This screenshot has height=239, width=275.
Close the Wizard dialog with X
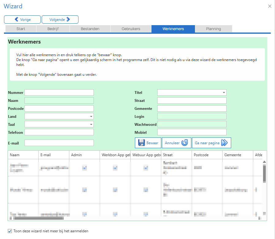270,6
